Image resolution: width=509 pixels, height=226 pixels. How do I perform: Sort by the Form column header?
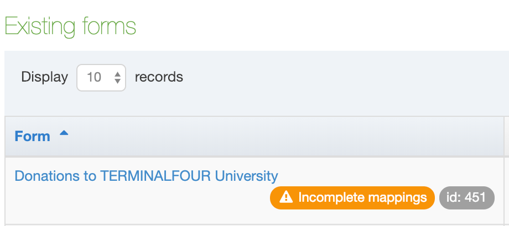(x=32, y=136)
